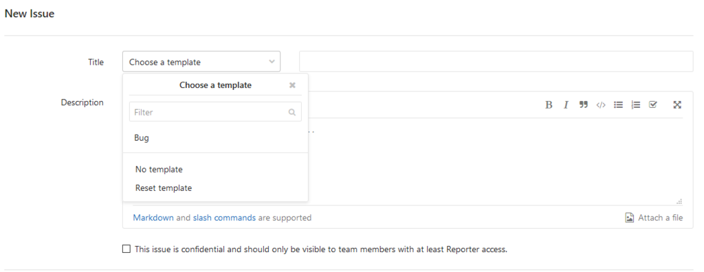Open the Choose a template dropdown

(x=201, y=62)
